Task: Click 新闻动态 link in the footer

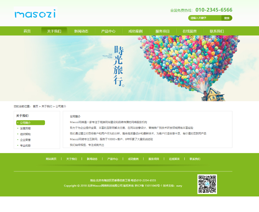Action: (x=92, y=159)
